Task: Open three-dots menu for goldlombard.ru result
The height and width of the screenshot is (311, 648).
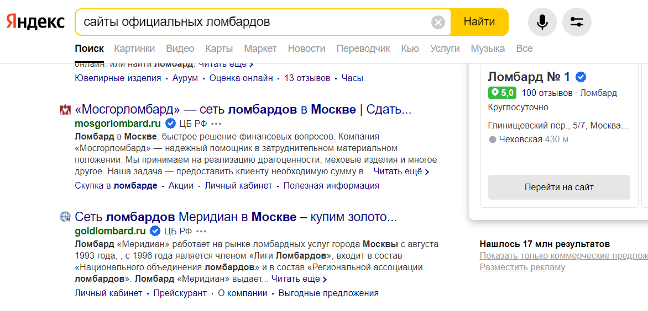Action: tap(202, 230)
